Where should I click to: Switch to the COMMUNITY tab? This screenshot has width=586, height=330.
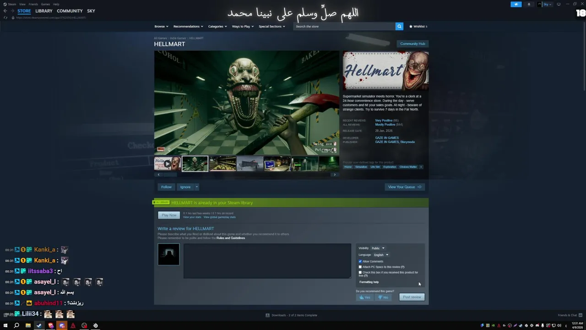pyautogui.click(x=70, y=11)
